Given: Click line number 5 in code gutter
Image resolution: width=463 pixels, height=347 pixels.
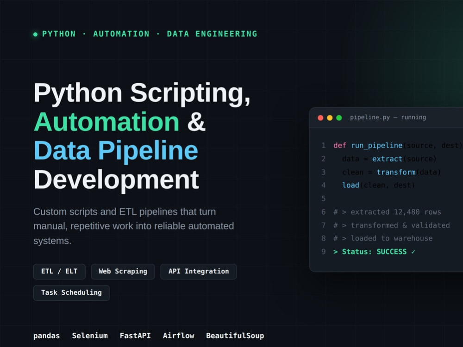Looking at the screenshot, I should tap(324, 198).
